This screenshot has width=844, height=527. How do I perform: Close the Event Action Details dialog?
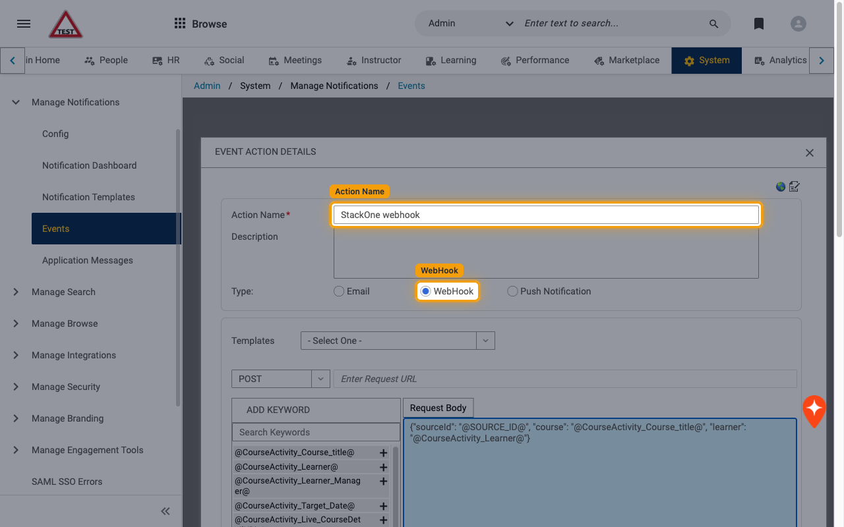(810, 153)
